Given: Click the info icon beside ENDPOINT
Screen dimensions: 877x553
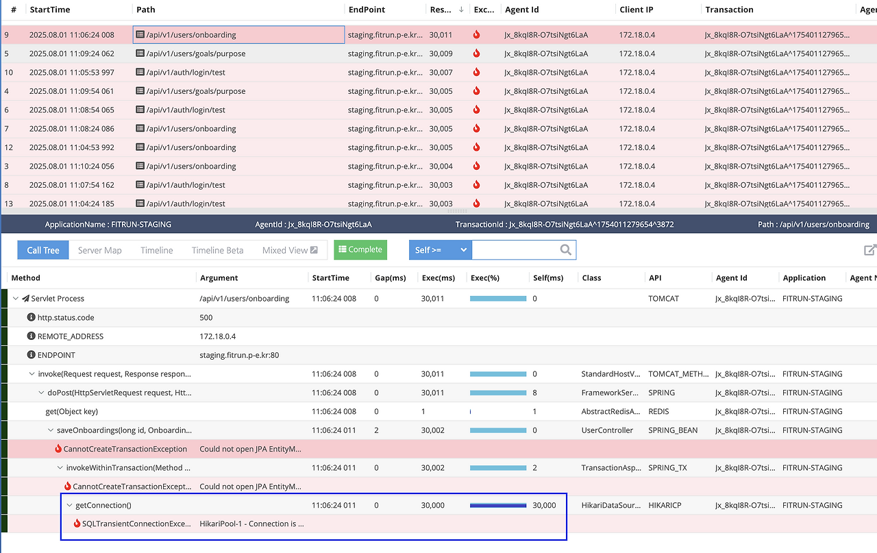Looking at the screenshot, I should tap(31, 355).
